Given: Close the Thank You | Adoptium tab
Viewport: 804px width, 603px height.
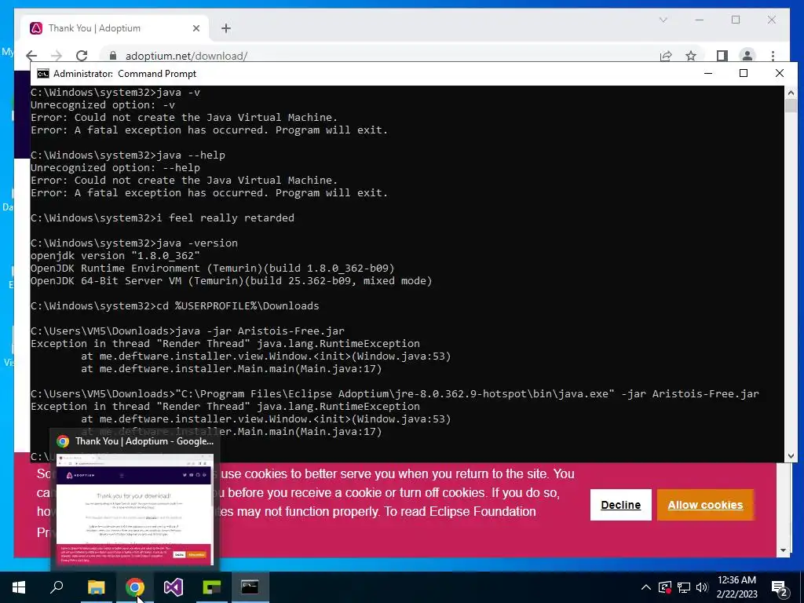Looking at the screenshot, I should 196,28.
